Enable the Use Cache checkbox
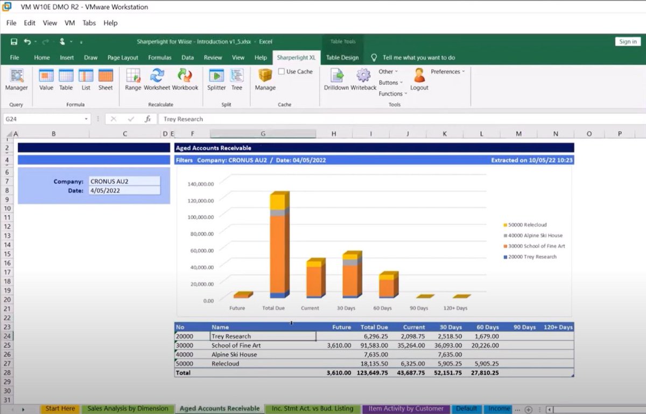The height and width of the screenshot is (414, 646). [282, 72]
